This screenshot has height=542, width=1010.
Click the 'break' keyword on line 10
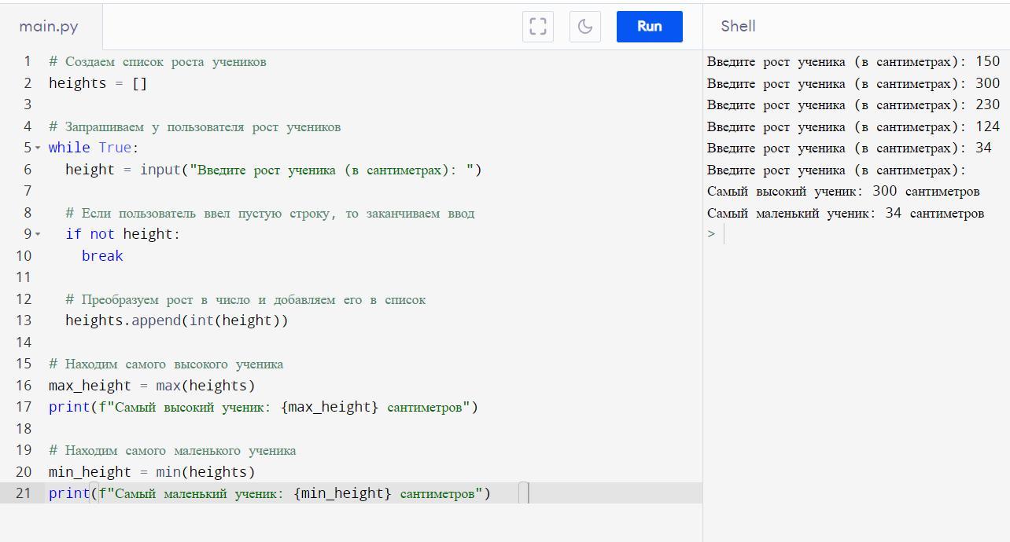click(x=102, y=256)
